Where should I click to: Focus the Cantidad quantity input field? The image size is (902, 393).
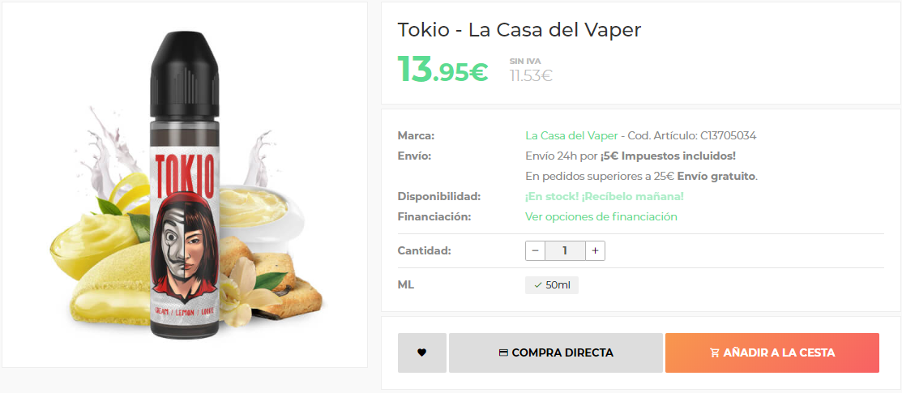point(565,251)
